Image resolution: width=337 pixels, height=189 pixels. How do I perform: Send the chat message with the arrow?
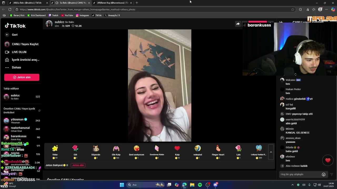pos(331,174)
